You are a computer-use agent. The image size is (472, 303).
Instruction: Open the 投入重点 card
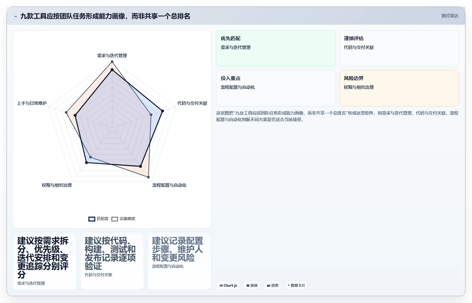(x=276, y=88)
